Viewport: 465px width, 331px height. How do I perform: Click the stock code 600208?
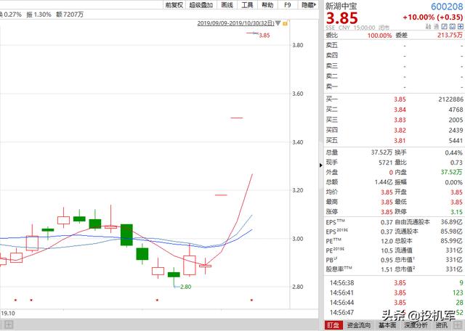pos(447,7)
